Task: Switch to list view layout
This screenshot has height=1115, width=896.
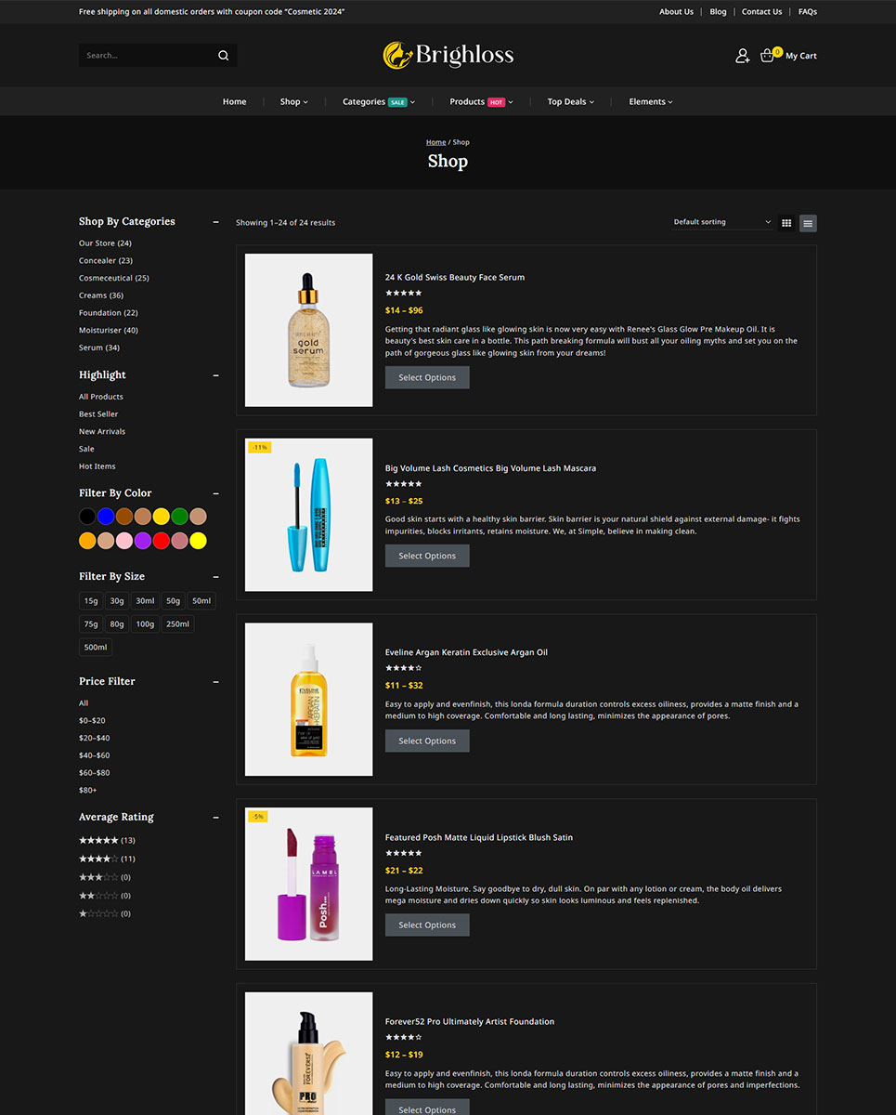Action: tap(808, 223)
